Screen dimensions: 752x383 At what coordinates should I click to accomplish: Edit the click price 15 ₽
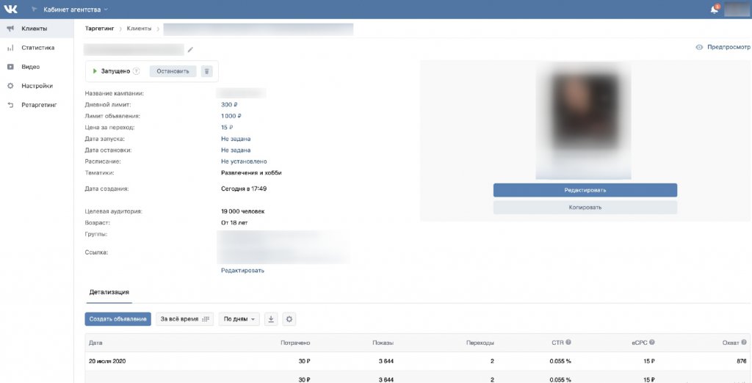tap(227, 128)
